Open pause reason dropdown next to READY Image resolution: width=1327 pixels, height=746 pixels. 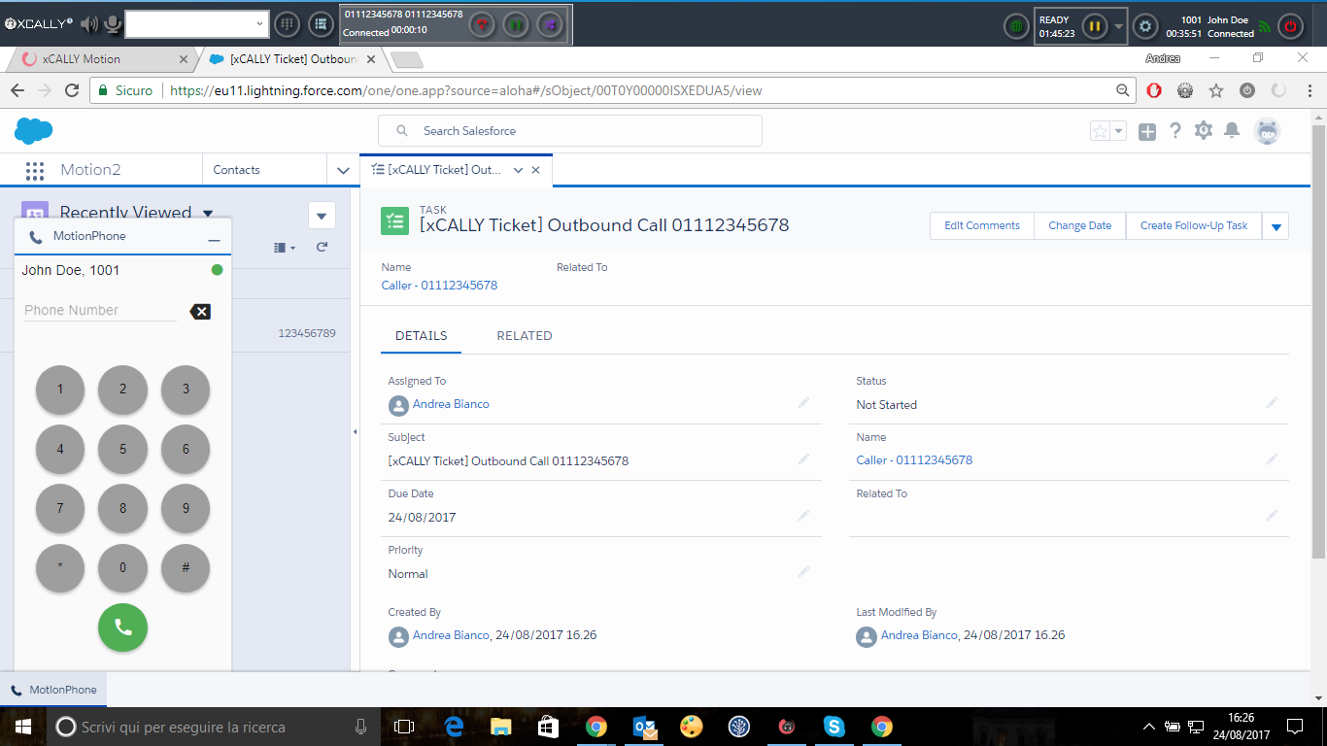point(1118,26)
